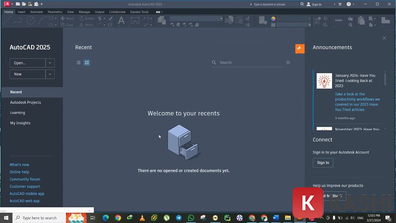Screen dimensions: 396x223
Task: Click the Mirror tool in Modify panel
Action: tap(86, 25)
